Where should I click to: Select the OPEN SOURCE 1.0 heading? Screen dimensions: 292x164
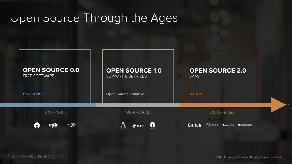coord(134,70)
